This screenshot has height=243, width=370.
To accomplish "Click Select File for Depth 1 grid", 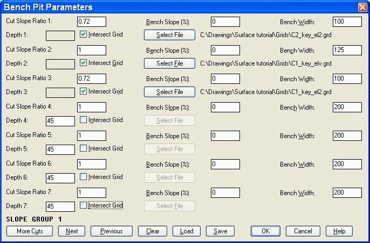I will tap(169, 35).
